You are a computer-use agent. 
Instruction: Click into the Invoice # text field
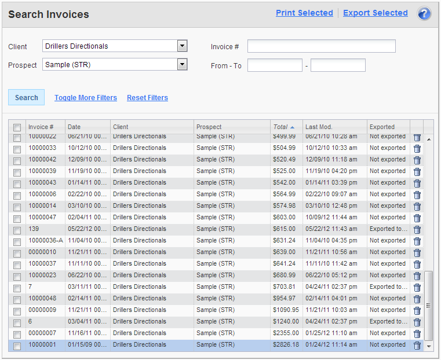(321, 46)
